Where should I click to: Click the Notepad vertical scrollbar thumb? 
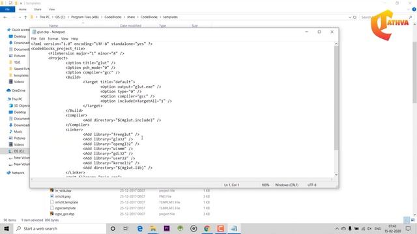336,98
